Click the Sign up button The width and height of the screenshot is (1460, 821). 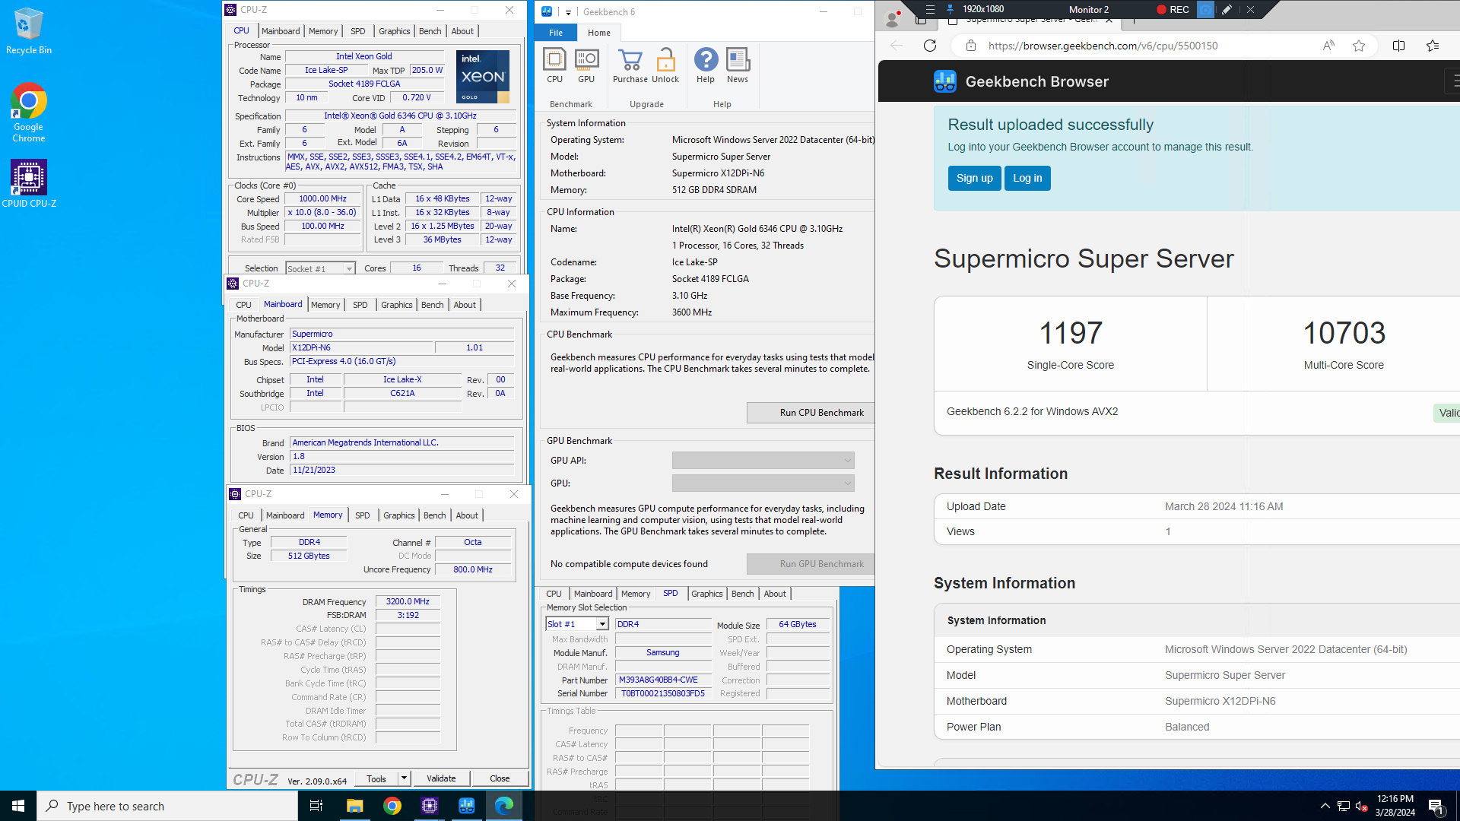[974, 178]
